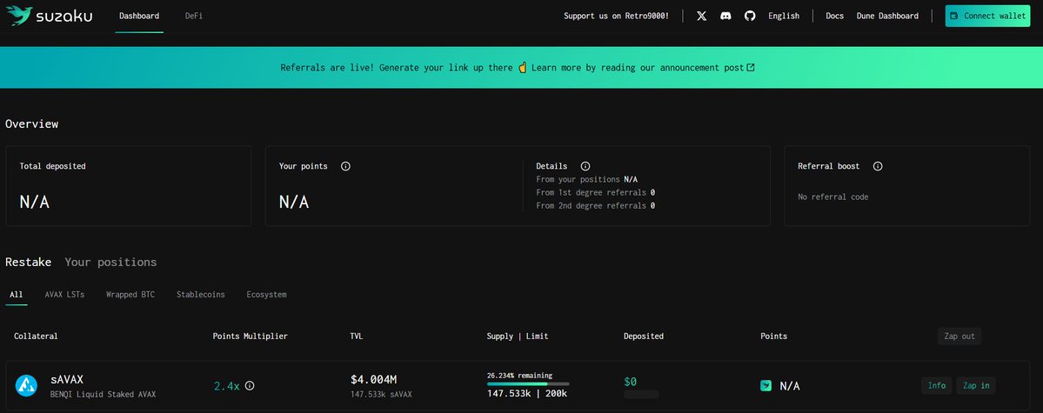Click the 2.4x points multiplier value
This screenshot has width=1043, height=413.
[x=226, y=386]
